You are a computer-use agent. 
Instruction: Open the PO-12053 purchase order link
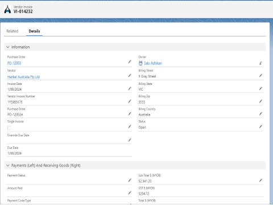click(x=14, y=63)
